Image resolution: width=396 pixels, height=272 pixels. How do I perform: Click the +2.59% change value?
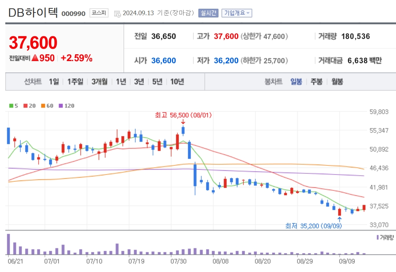pos(77,58)
